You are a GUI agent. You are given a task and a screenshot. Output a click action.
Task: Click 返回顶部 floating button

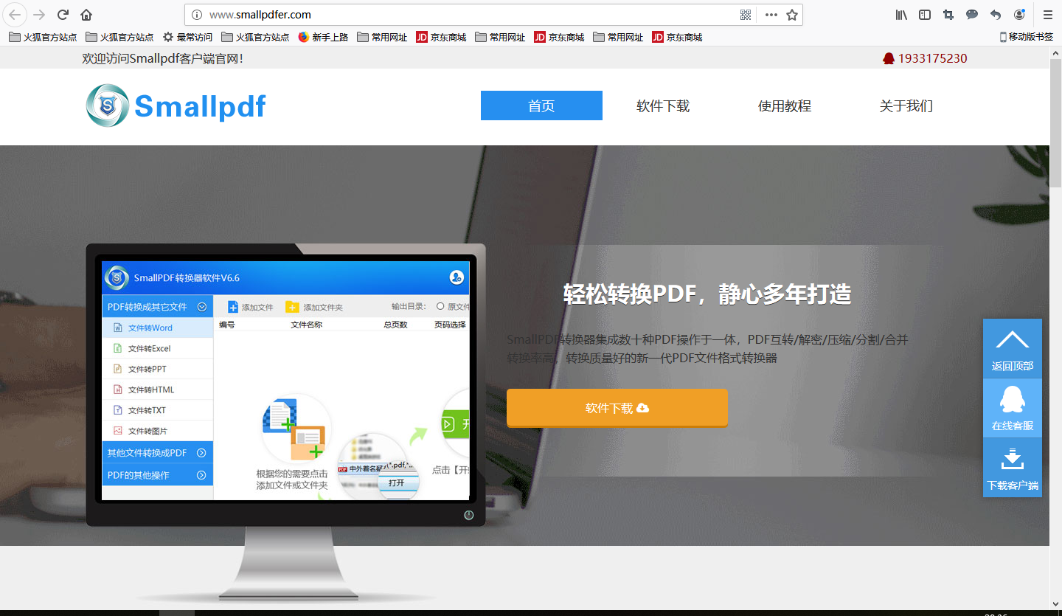coord(1013,348)
